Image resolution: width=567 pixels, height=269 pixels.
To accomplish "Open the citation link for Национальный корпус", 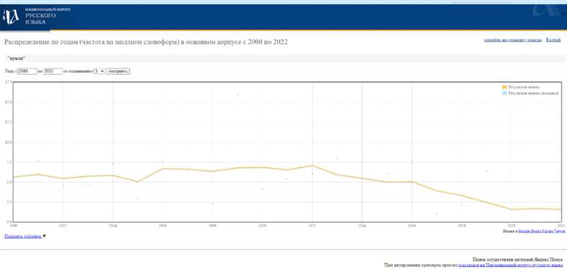I will (x=510, y=264).
